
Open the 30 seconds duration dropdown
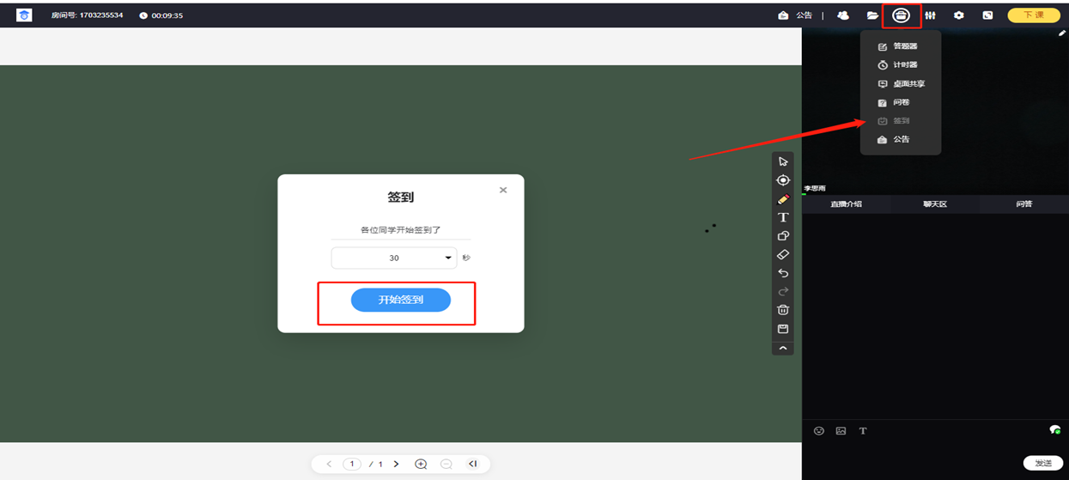(x=394, y=258)
